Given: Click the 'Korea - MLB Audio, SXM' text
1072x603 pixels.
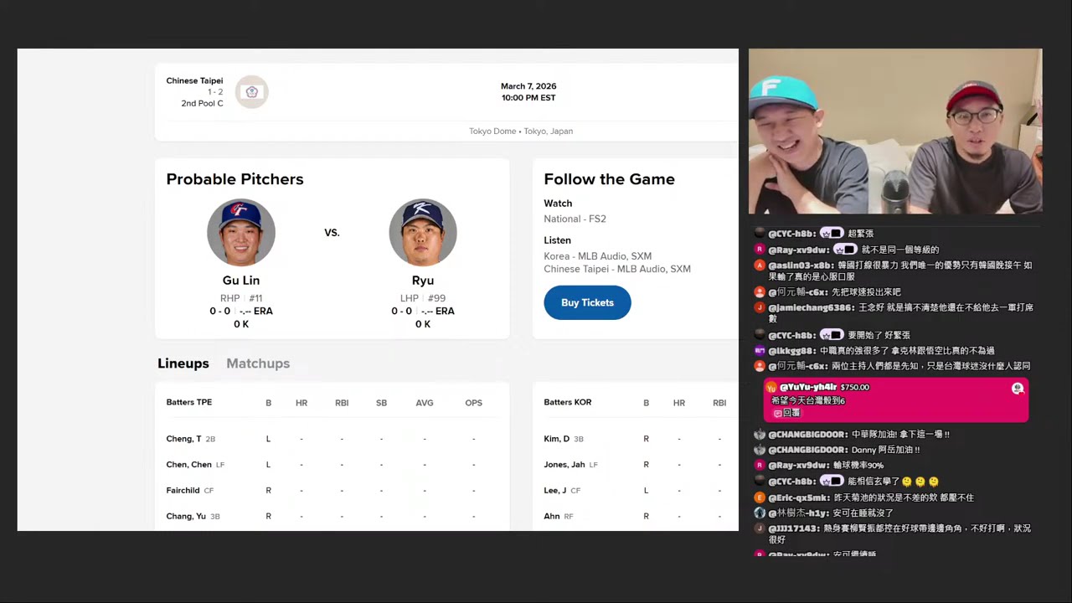Looking at the screenshot, I should point(598,256).
